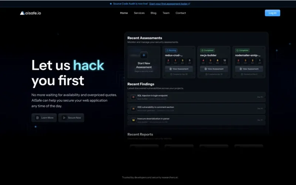Click the plus icon to start new assessment

[144, 55]
